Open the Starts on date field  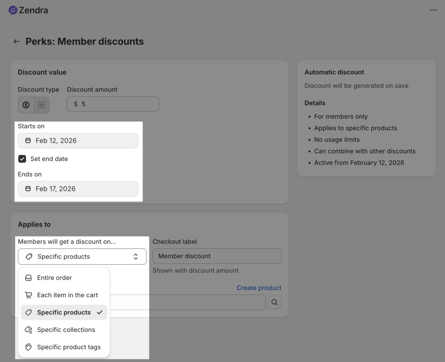tap(78, 141)
